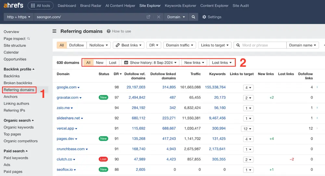Open Organic keywords in the sidebar
The width and height of the screenshot is (325, 176).
pos(19,127)
